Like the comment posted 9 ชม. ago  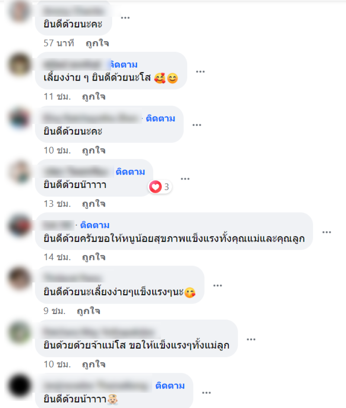click(x=89, y=311)
